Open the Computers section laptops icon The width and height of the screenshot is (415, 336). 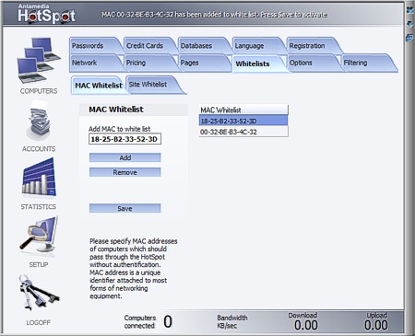coord(39,60)
